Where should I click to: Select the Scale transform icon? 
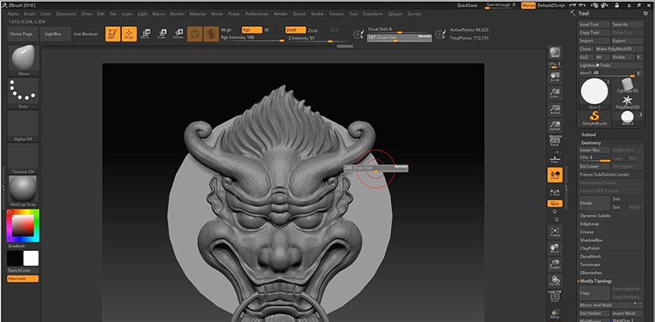click(x=162, y=34)
